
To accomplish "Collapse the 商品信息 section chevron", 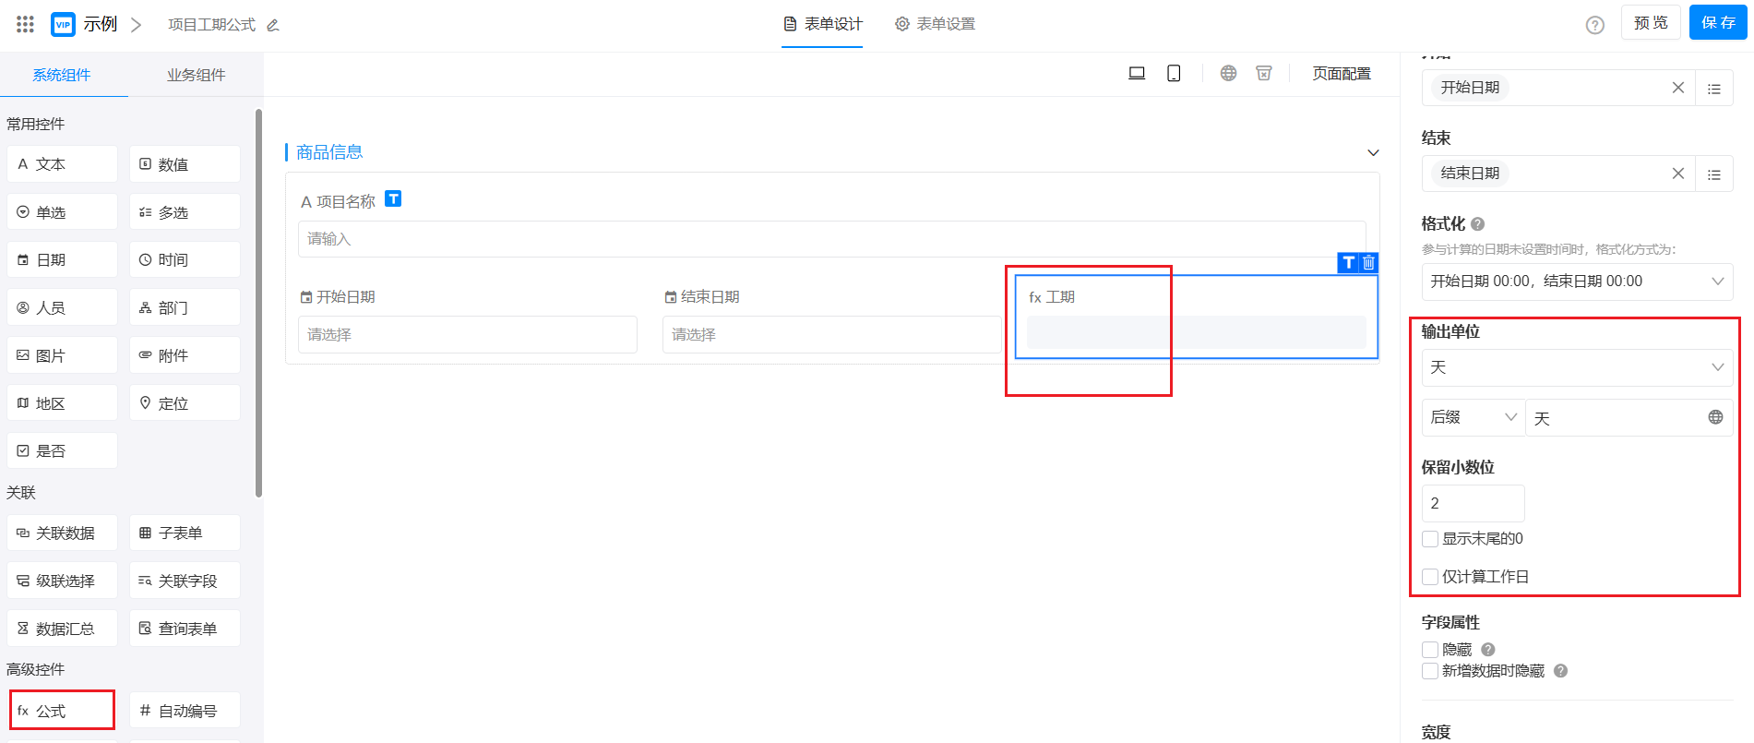I will pos(1373,152).
